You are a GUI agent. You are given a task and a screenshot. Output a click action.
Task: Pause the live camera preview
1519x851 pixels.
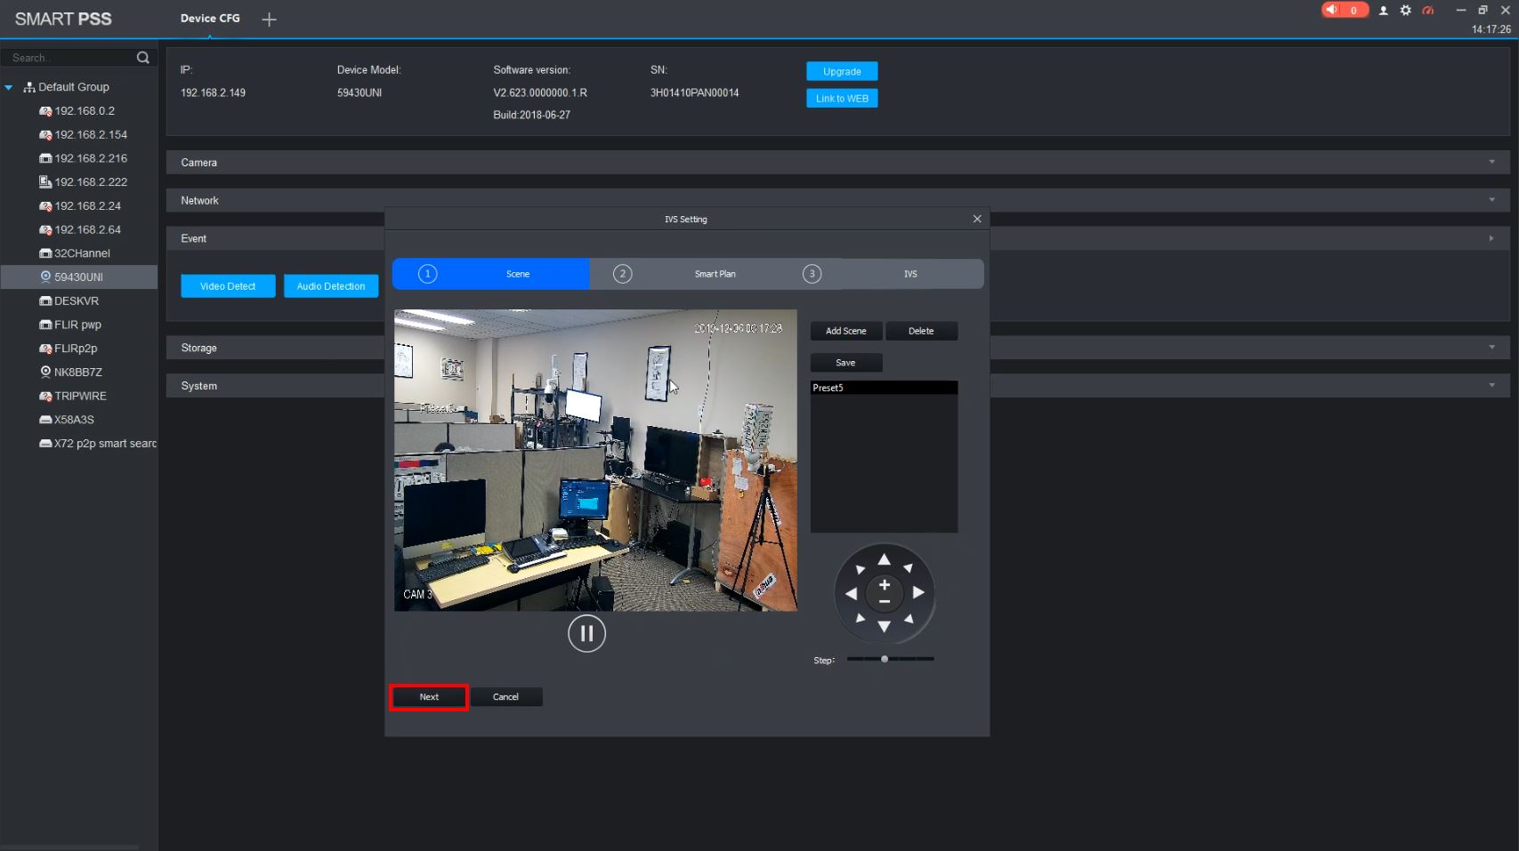(586, 633)
